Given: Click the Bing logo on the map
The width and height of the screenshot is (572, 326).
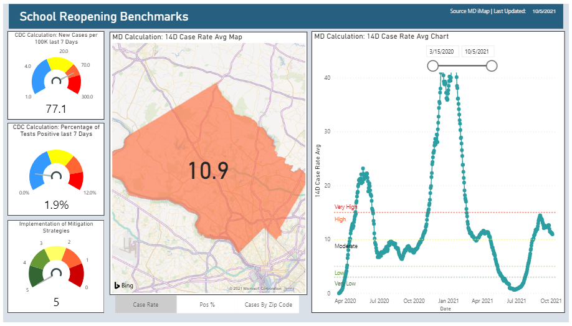Looking at the screenshot, I should (x=123, y=285).
